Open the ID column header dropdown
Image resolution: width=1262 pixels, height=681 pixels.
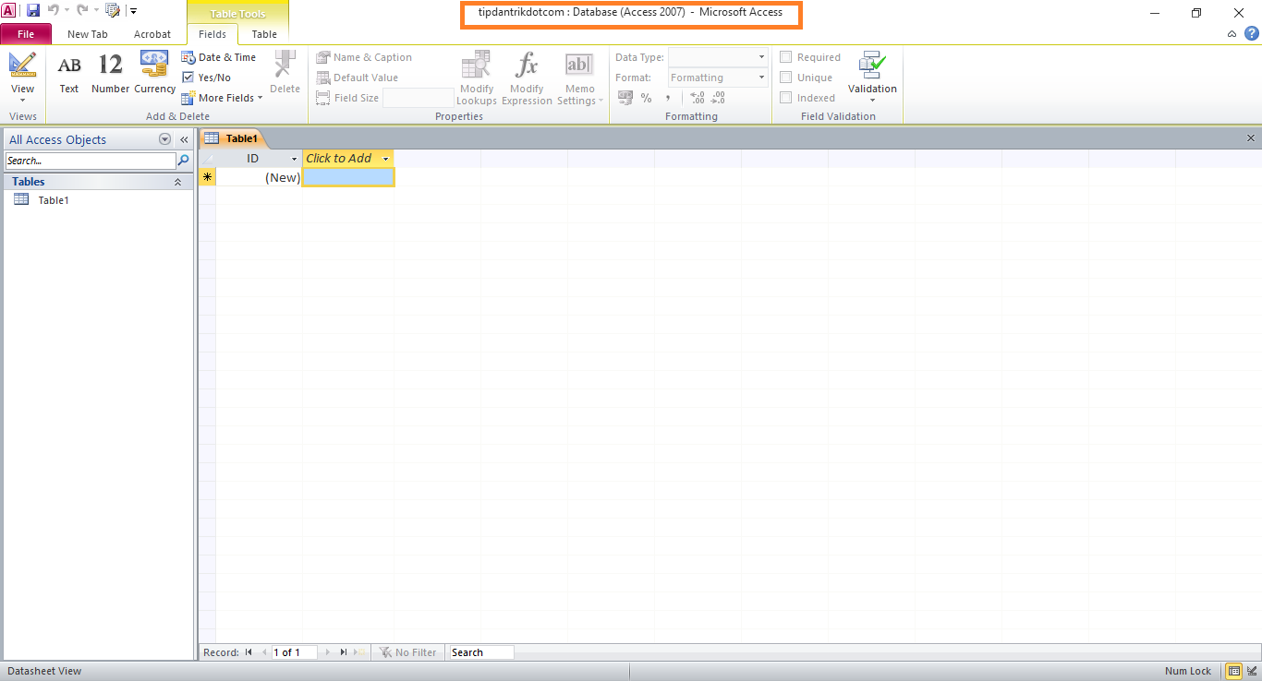tap(295, 159)
